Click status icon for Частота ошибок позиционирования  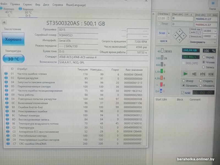coord(7,90)
